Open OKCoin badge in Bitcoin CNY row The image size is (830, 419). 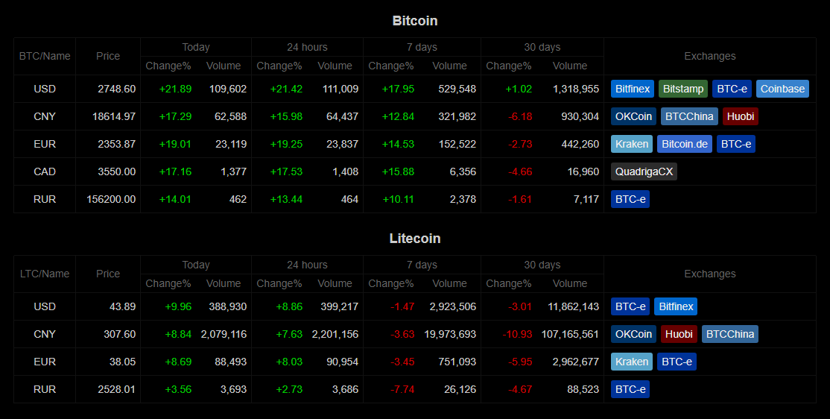click(633, 116)
